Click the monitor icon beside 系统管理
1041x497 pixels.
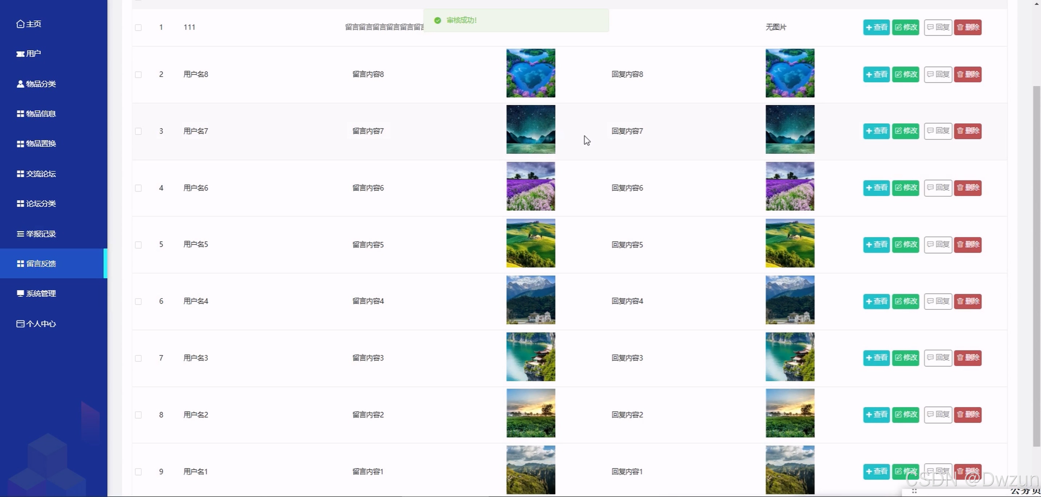20,293
